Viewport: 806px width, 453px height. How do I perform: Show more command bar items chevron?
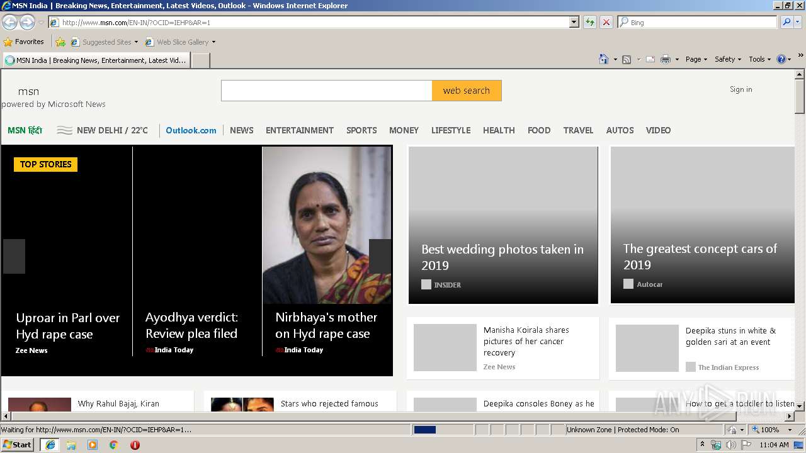coord(801,55)
